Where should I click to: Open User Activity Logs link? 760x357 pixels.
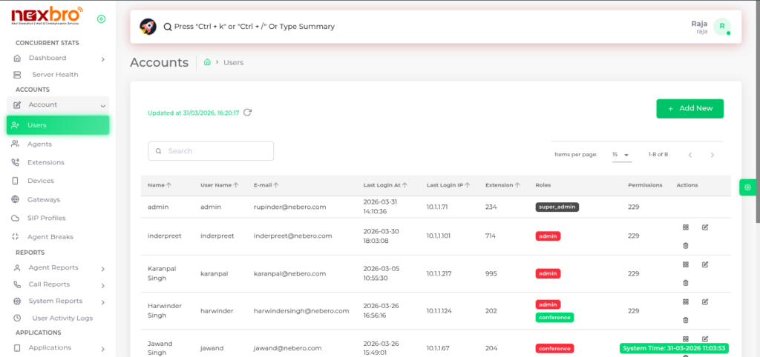(x=62, y=318)
